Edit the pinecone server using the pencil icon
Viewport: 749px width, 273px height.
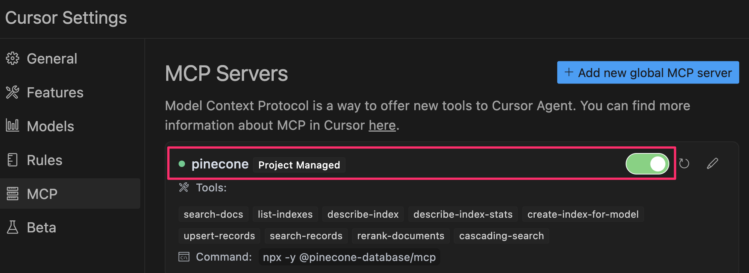point(712,163)
